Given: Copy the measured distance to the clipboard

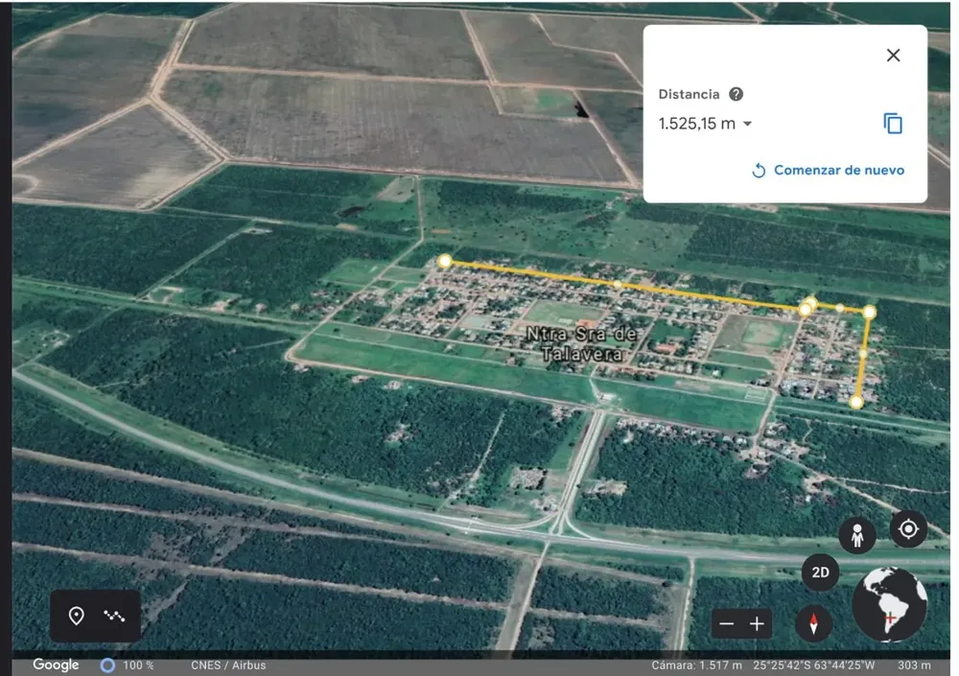Looking at the screenshot, I should (x=893, y=124).
